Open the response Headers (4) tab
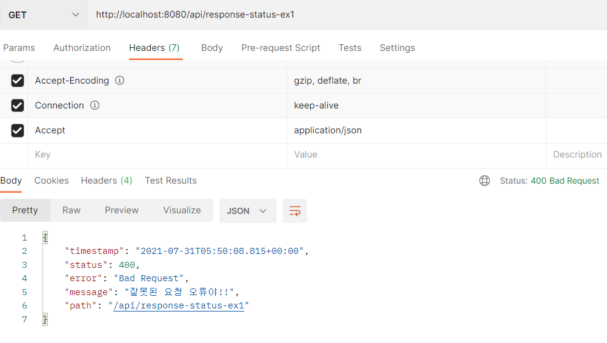This screenshot has height=343, width=607. (107, 181)
